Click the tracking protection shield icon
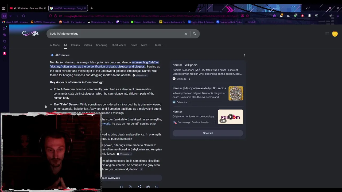Viewport: 342px width, 192px height. pos(50,16)
